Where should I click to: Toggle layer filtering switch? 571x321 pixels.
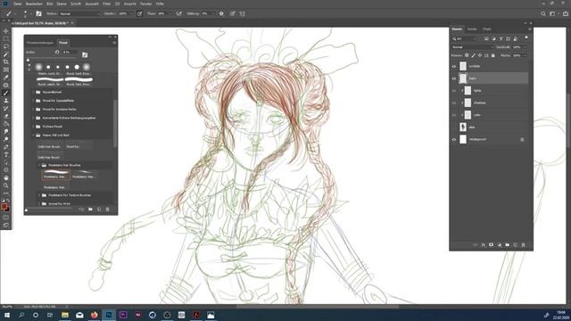526,37
